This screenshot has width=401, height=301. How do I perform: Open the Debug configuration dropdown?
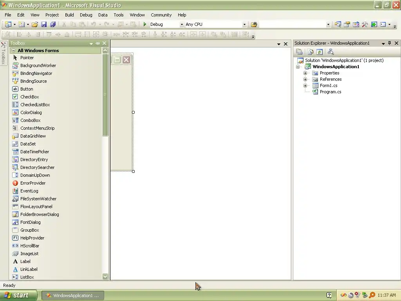coord(182,25)
